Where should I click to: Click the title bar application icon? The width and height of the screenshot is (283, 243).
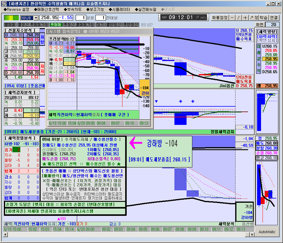(4, 4)
